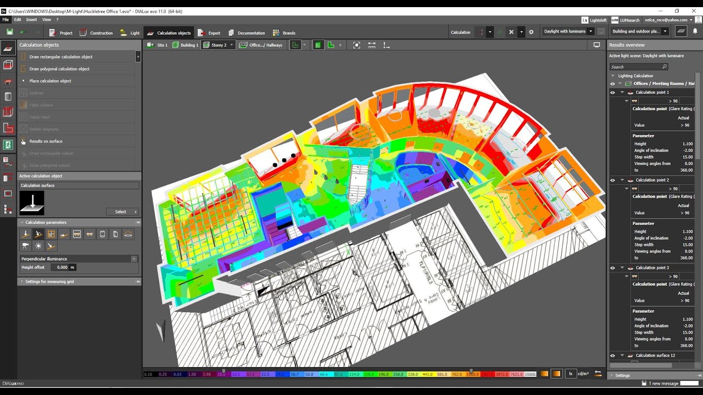Select the grid-pattern calculation parameter icon

click(51, 234)
